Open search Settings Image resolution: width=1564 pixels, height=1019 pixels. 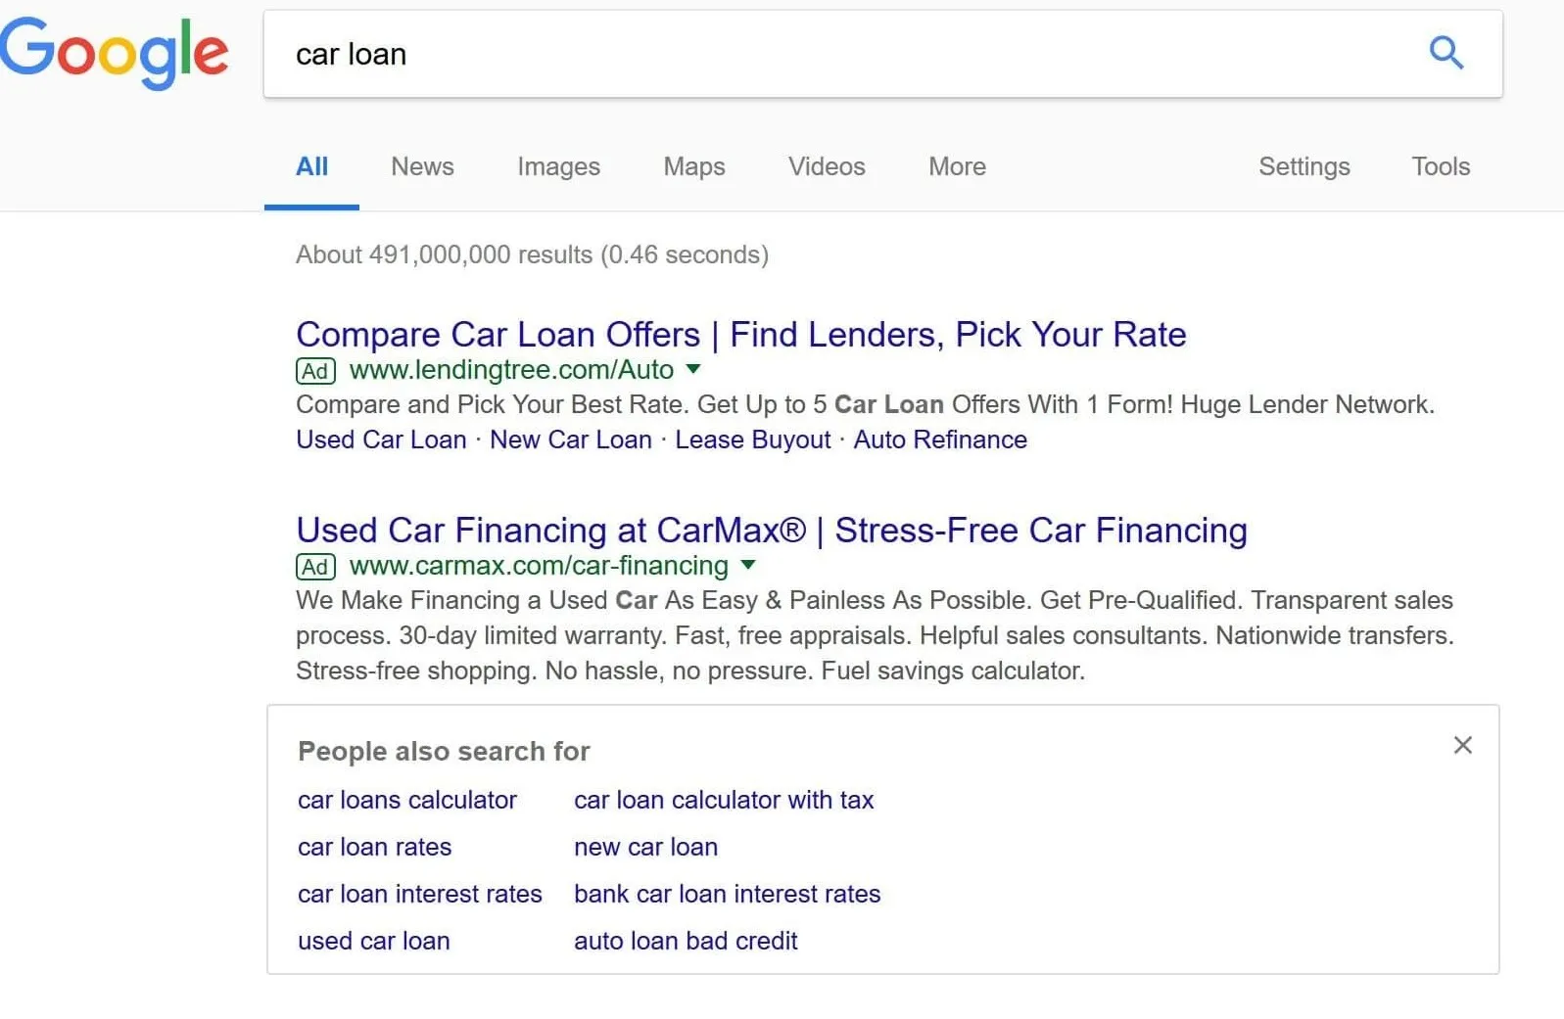point(1303,166)
